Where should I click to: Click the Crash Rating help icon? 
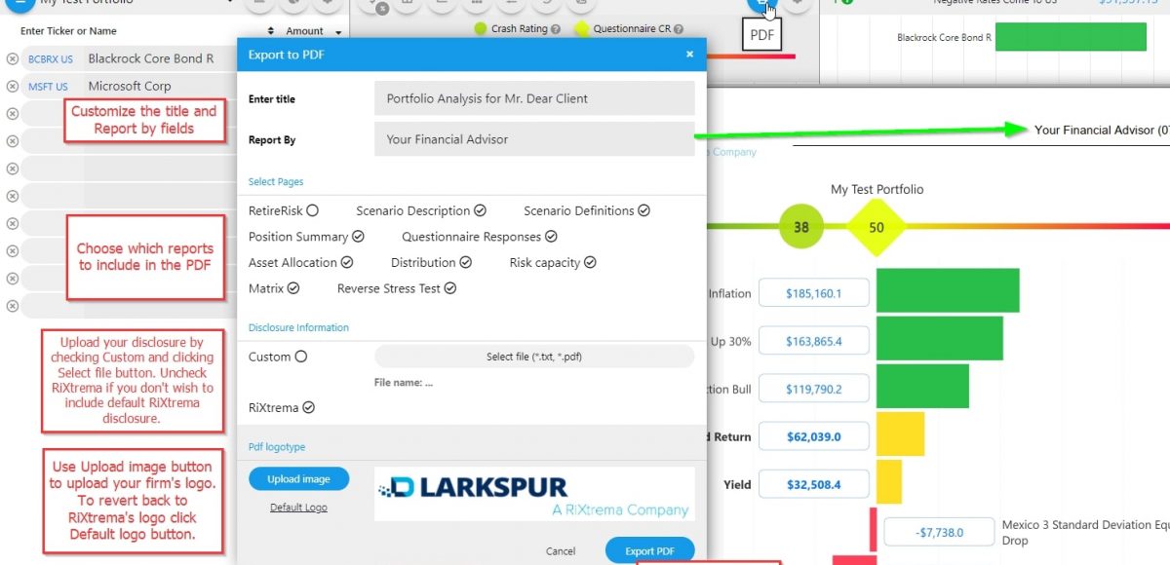tap(556, 29)
